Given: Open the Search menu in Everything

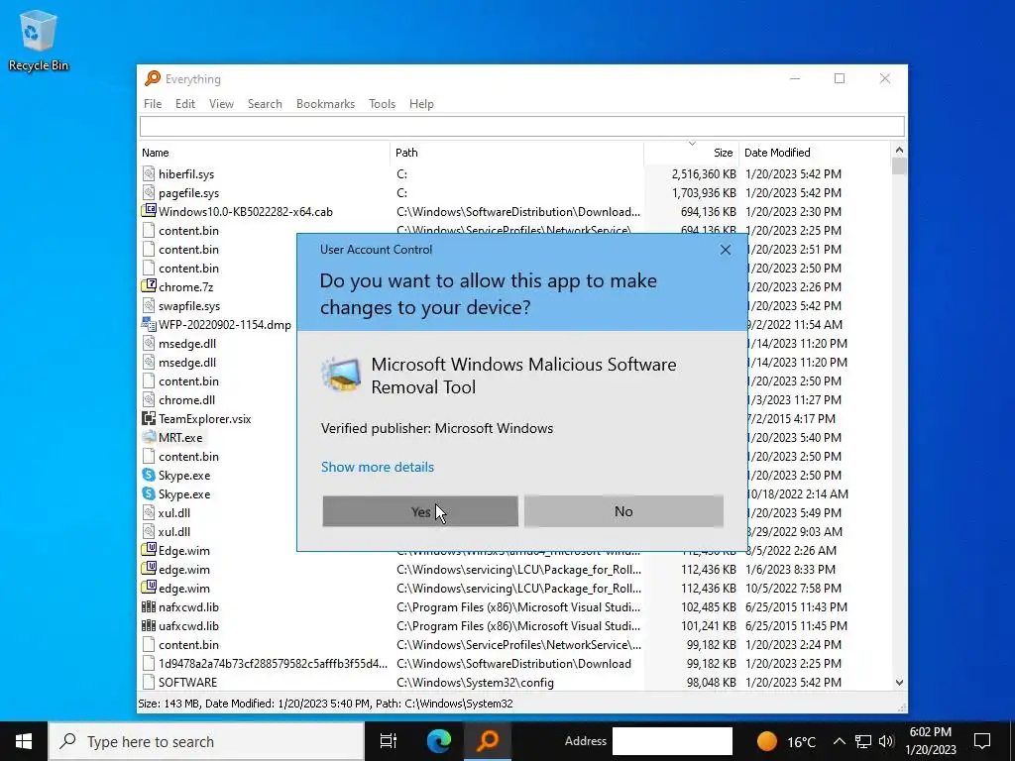Looking at the screenshot, I should [x=265, y=103].
